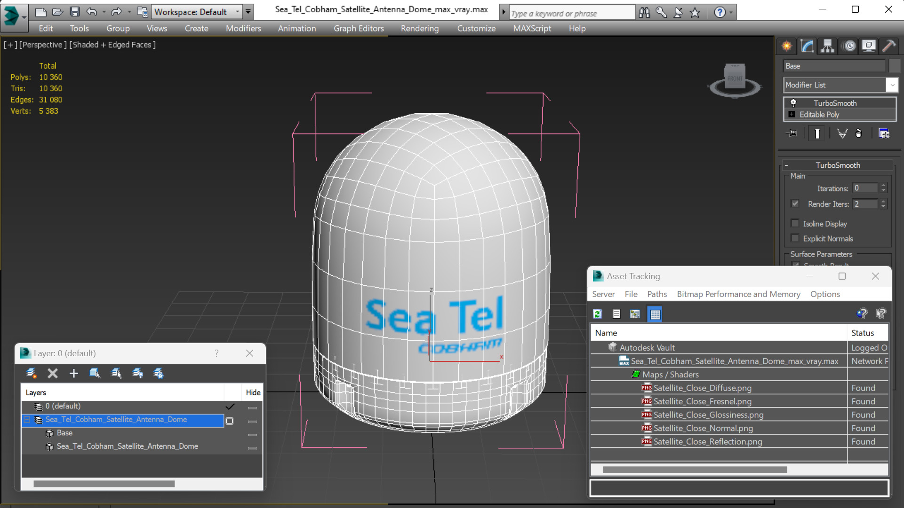Open the Modifiers menu
This screenshot has height=508, width=904.
click(x=243, y=28)
